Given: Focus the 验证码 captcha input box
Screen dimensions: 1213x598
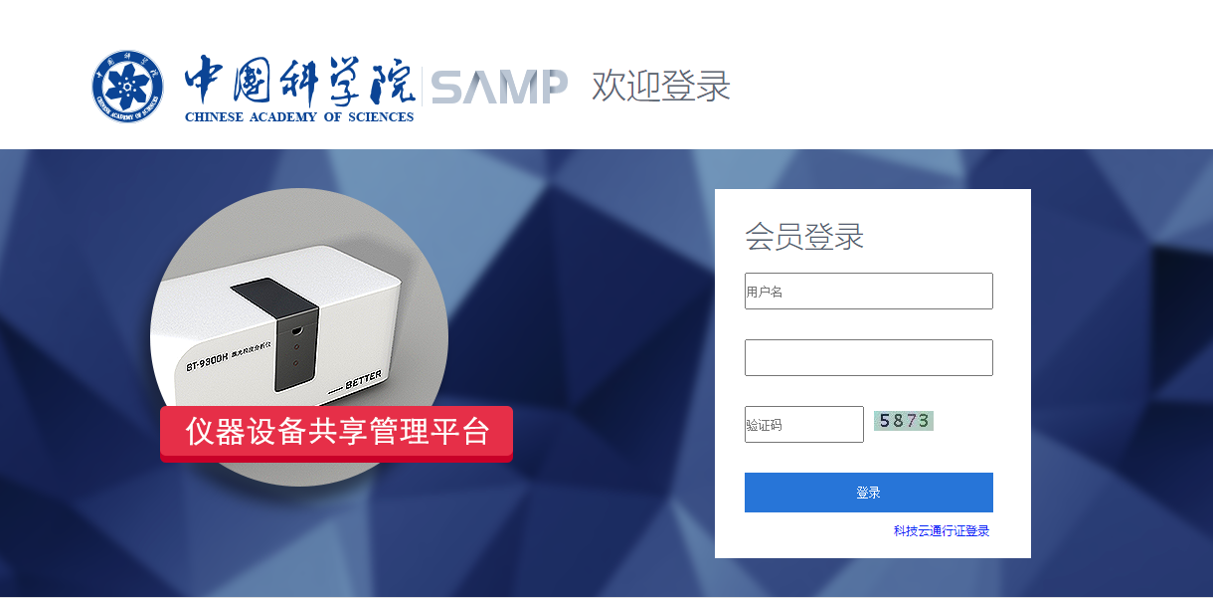Looking at the screenshot, I should pyautogui.click(x=804, y=424).
